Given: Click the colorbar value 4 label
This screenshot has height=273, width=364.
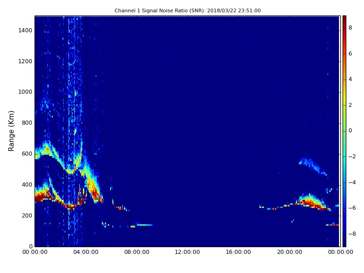Looking at the screenshot, I should click(x=350, y=79).
